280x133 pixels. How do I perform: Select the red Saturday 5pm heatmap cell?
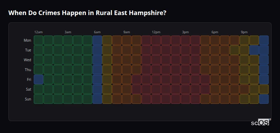coord(205,89)
